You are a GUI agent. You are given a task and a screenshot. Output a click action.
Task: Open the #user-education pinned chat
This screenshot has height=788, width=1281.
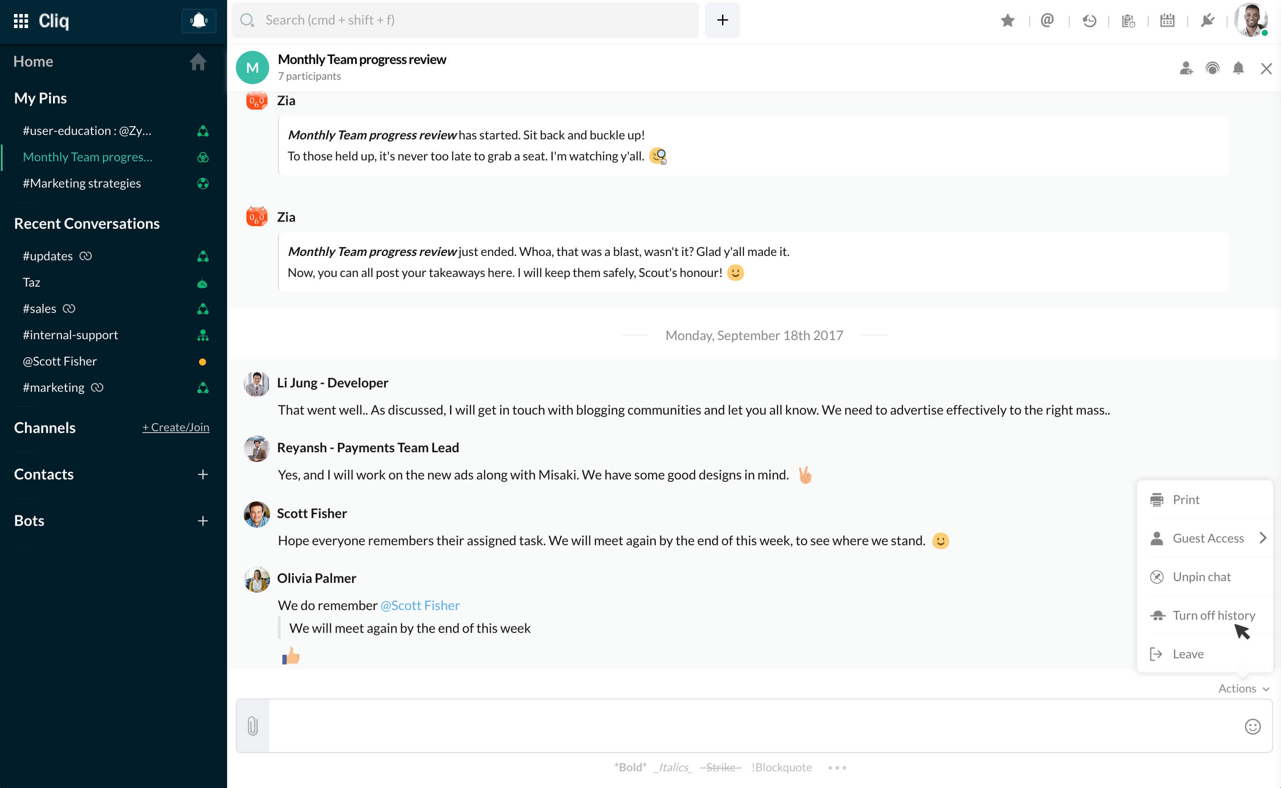click(114, 130)
